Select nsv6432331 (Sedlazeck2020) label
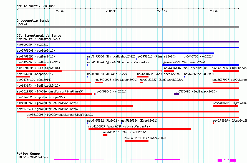Image resolution: width=247 pixels, height=163 pixels. pyautogui.click(x=125, y=132)
